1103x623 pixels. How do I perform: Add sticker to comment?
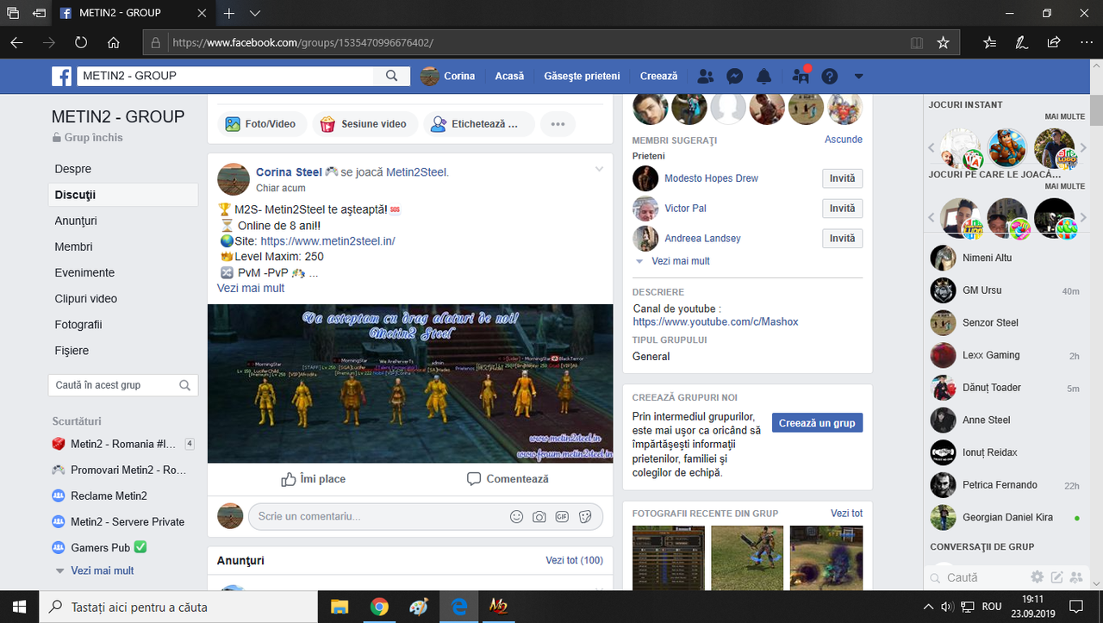click(x=585, y=517)
